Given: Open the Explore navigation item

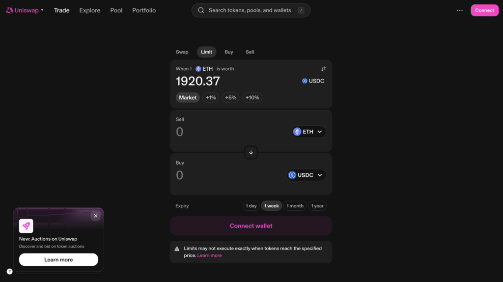Looking at the screenshot, I should (90, 10).
